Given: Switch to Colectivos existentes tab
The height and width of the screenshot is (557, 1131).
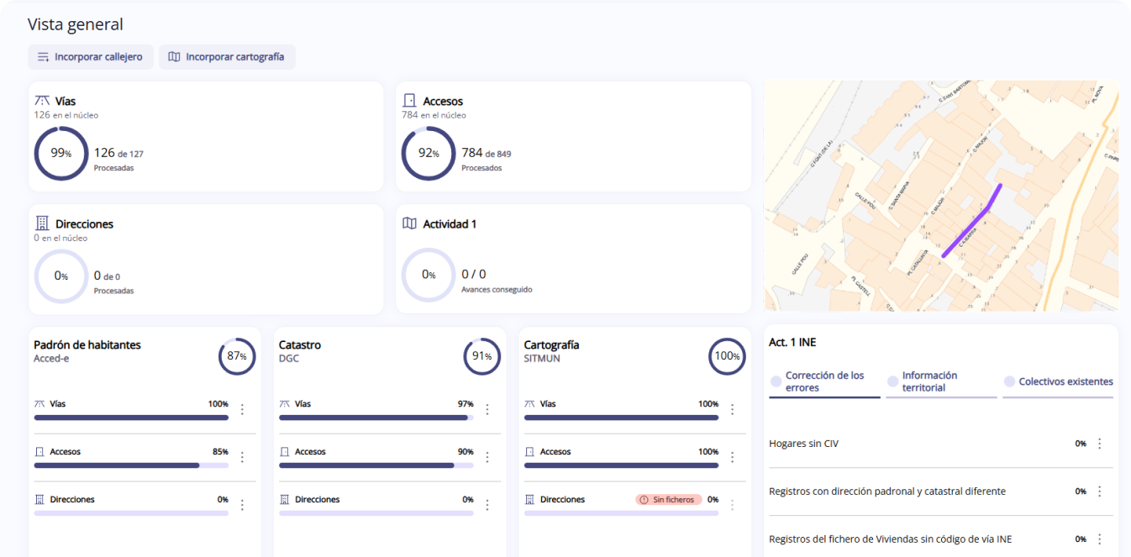Looking at the screenshot, I should [x=1058, y=381].
